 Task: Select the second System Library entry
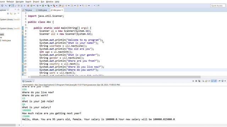coord(10,29)
